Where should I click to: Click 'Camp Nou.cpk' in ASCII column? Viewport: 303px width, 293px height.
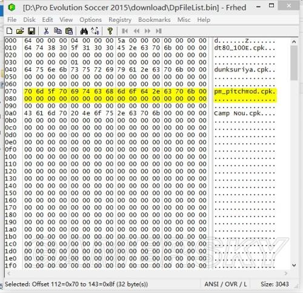tap(238, 113)
